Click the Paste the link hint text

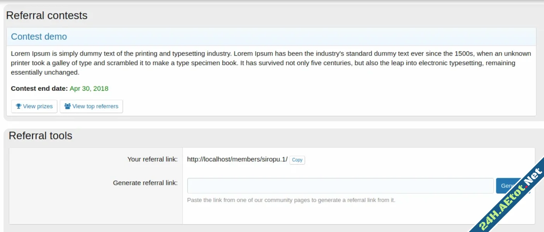tap(291, 200)
